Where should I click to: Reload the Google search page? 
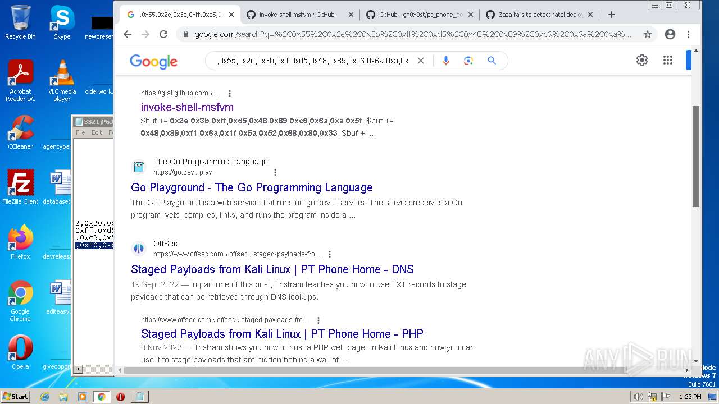tap(163, 34)
